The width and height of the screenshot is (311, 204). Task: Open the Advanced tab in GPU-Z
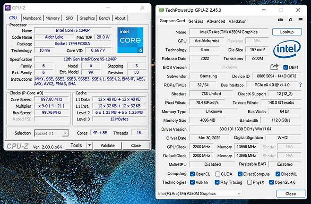[x=216, y=21]
